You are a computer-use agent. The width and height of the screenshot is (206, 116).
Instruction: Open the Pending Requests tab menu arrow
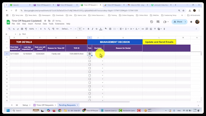click(x=78, y=105)
